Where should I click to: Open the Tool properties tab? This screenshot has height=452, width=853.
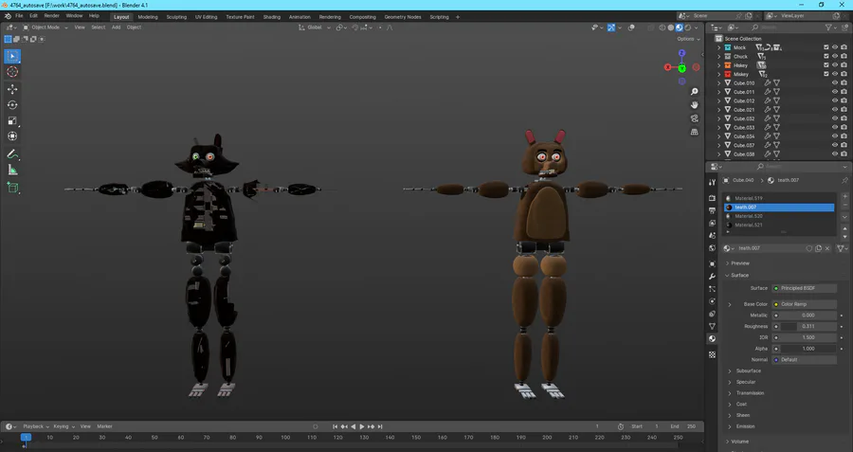[712, 182]
